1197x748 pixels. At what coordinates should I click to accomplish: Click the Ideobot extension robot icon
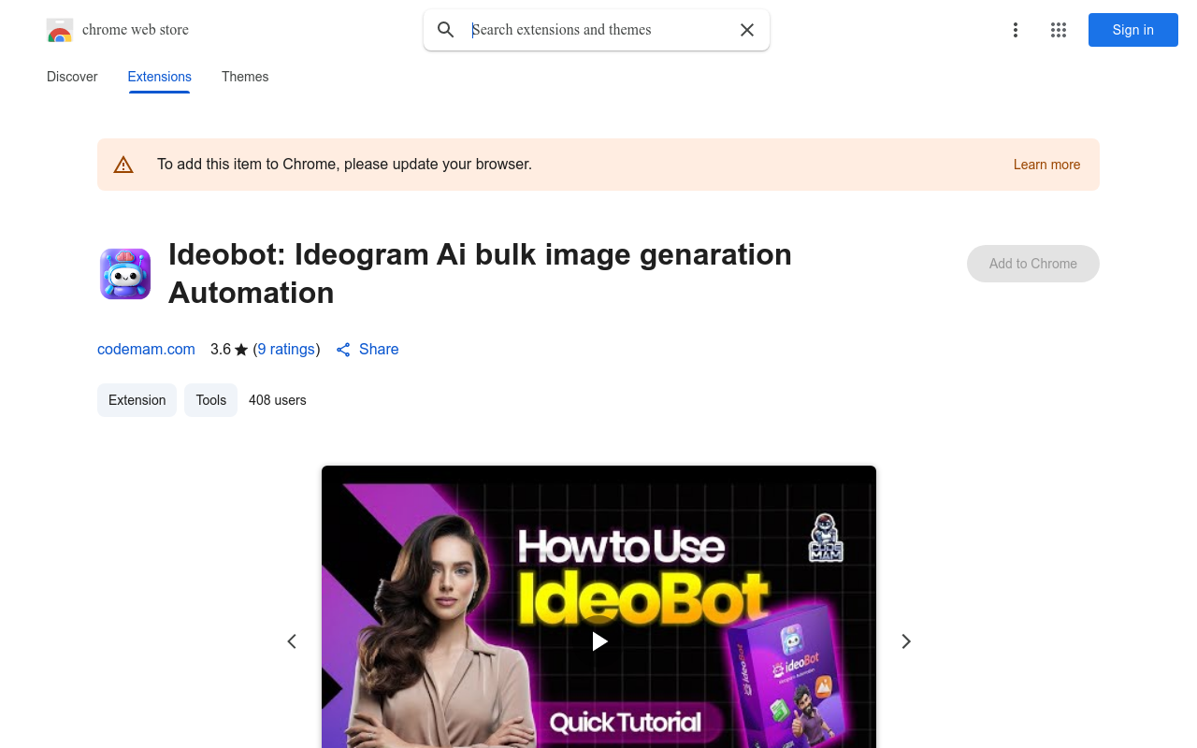pyautogui.click(x=125, y=274)
